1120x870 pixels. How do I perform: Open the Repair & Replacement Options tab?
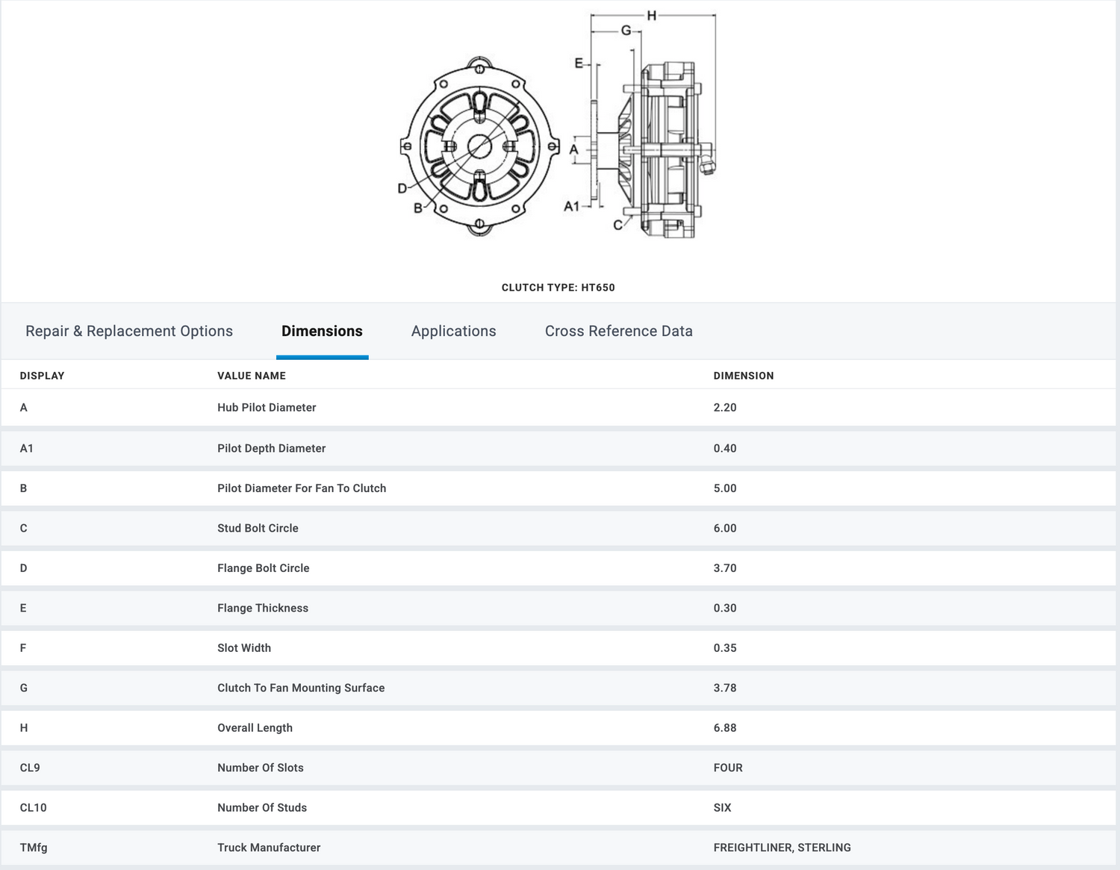point(129,331)
